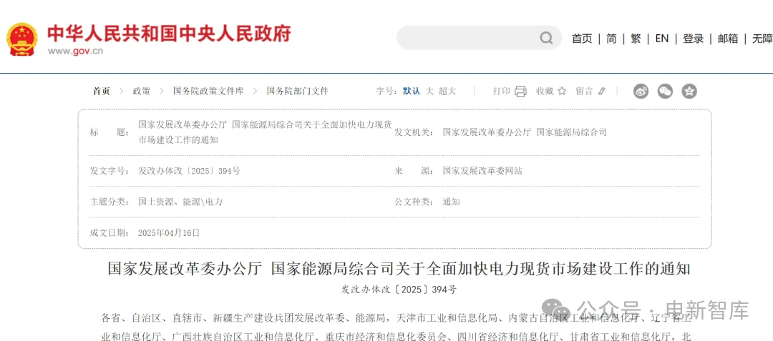Share to Weibo via round icon
Screen dimensions: 773x341
641,91
